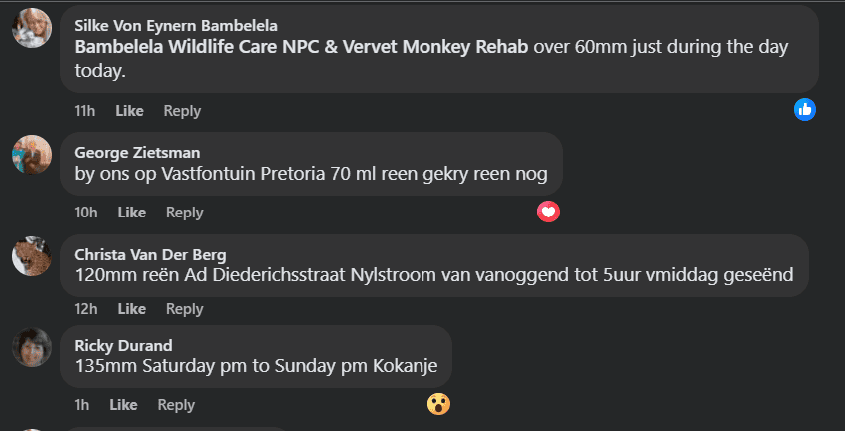The width and height of the screenshot is (845, 431).
Task: Reply to Silke's comment
Action: [182, 111]
